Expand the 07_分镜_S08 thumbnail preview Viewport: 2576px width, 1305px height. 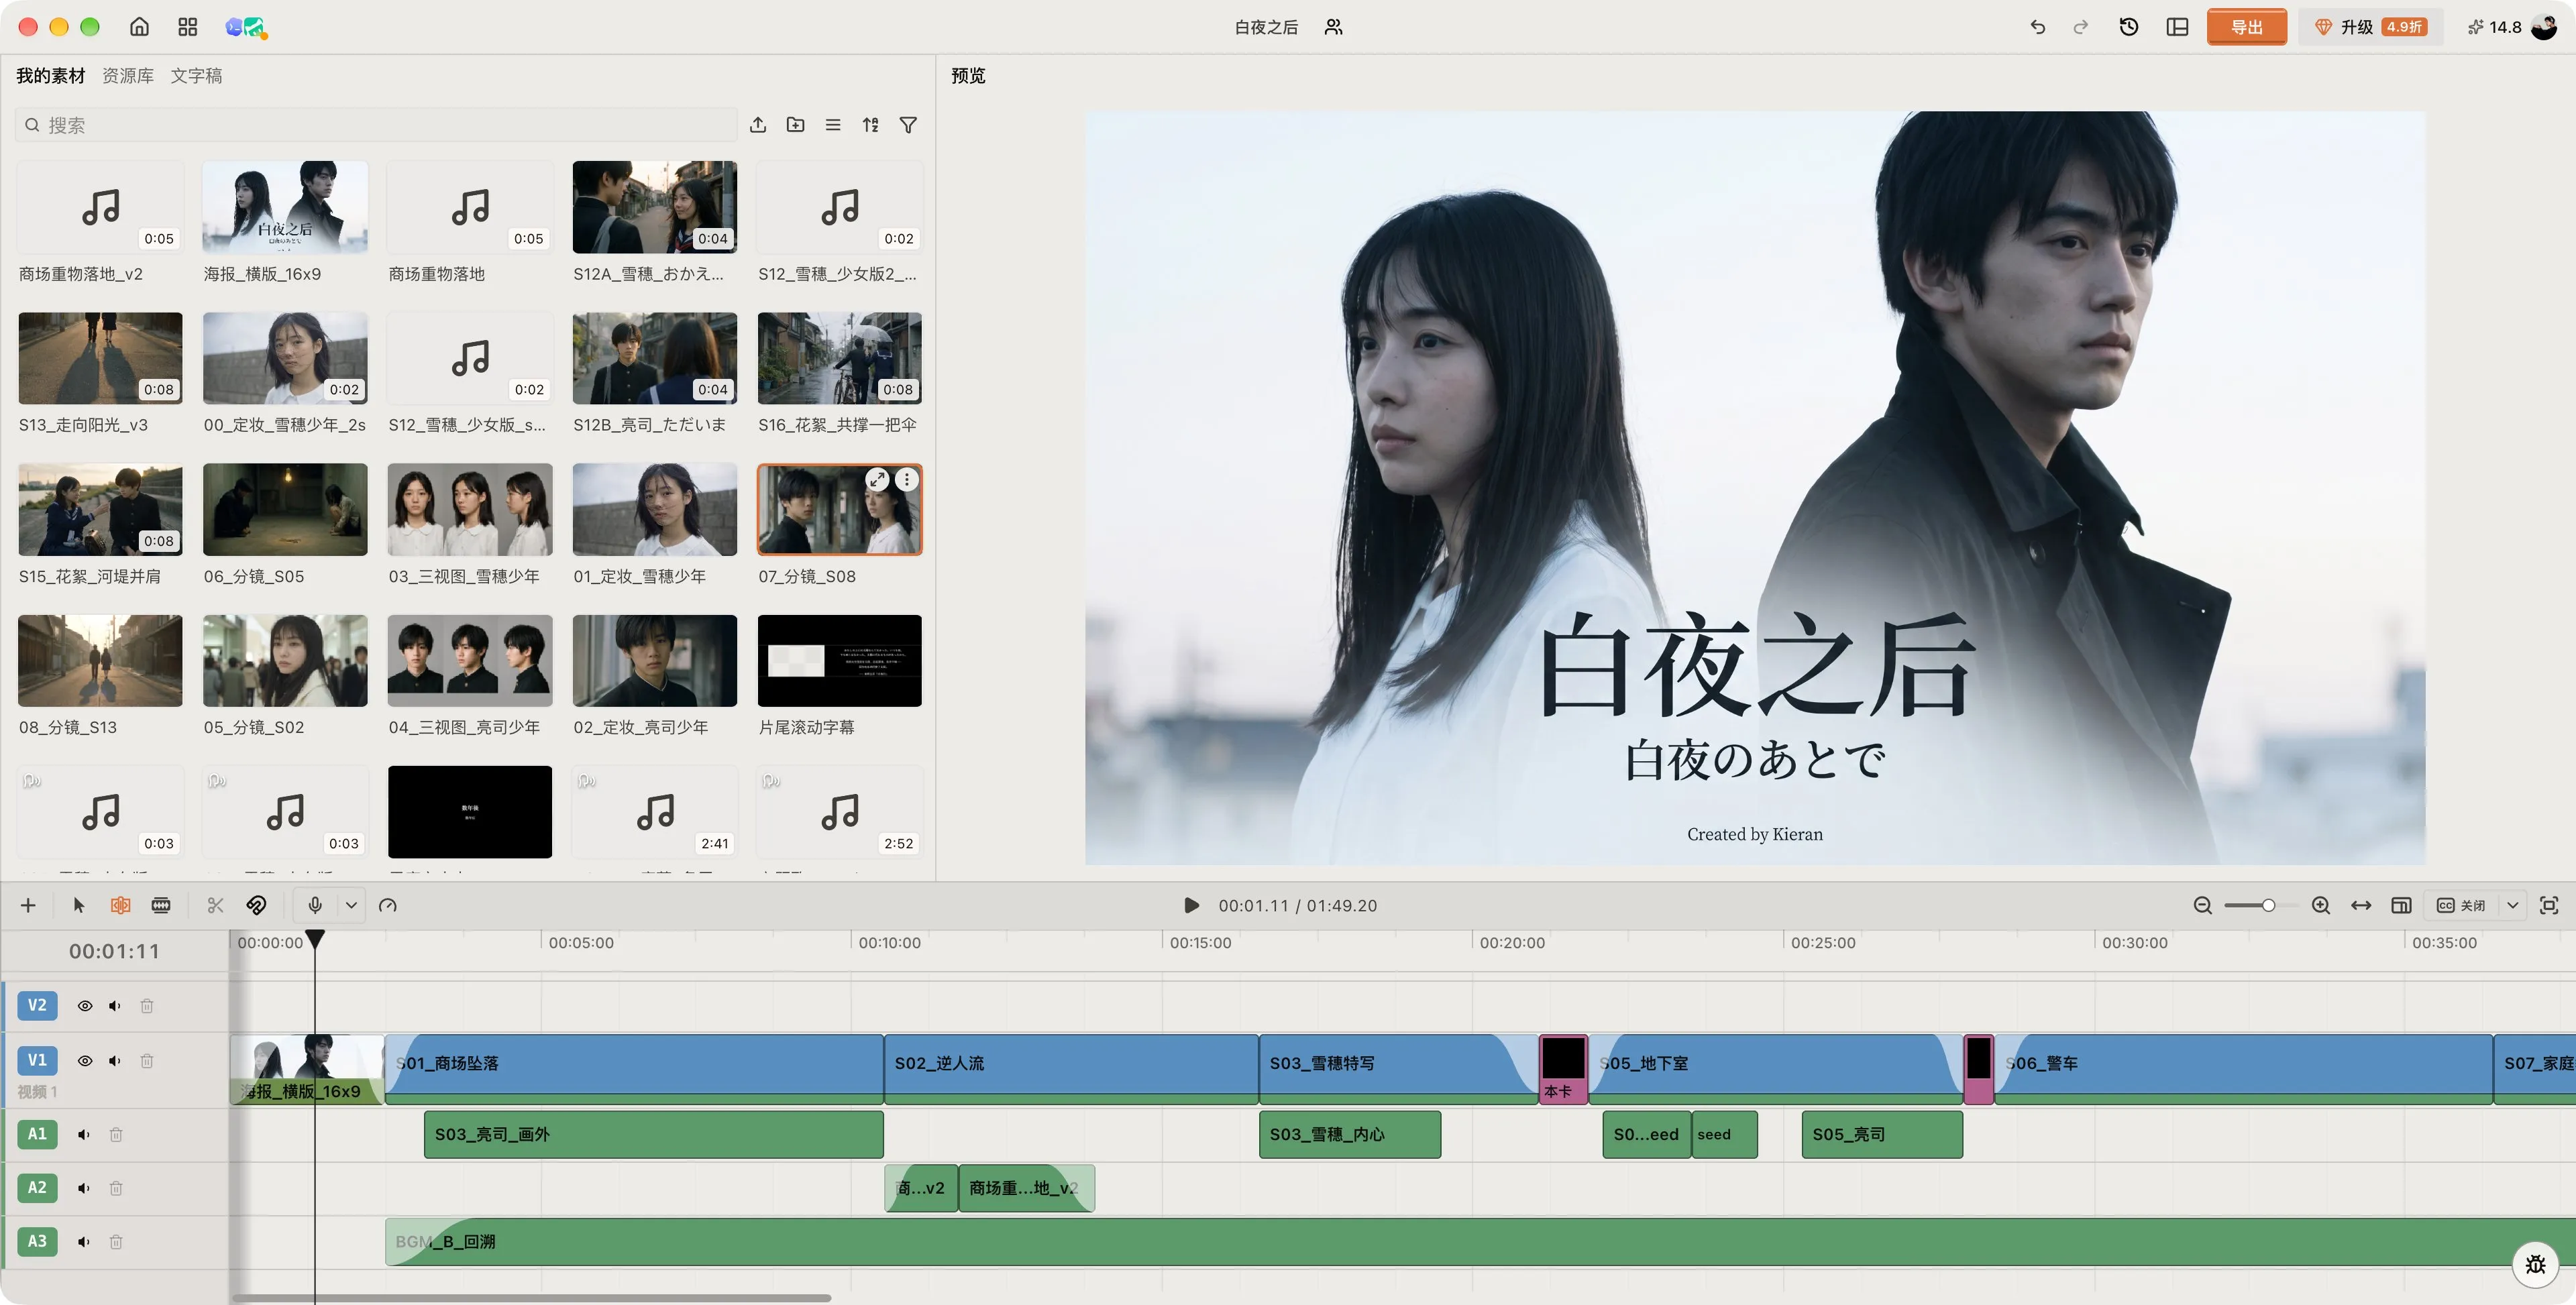pos(877,480)
